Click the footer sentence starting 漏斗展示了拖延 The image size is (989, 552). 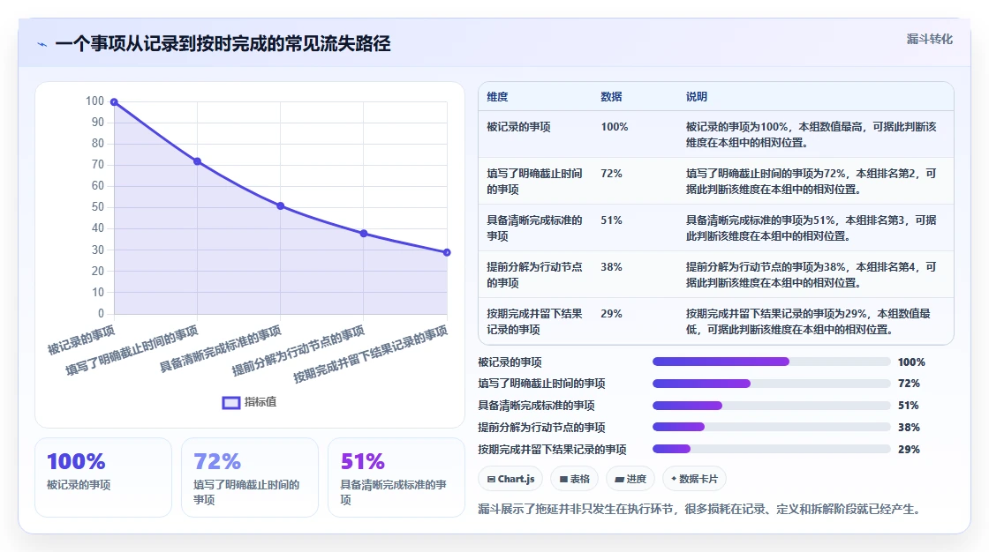(x=698, y=509)
